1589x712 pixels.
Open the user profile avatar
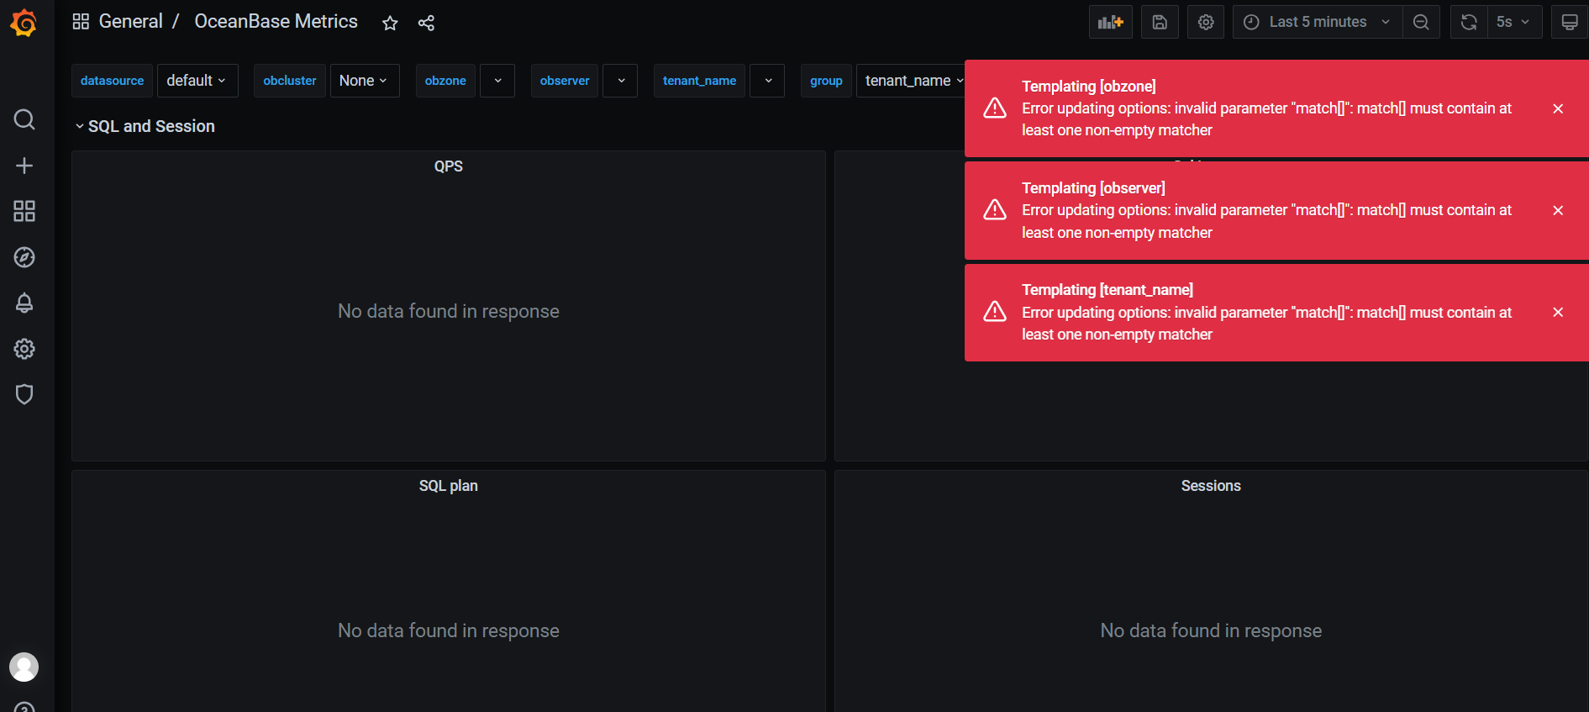(24, 667)
